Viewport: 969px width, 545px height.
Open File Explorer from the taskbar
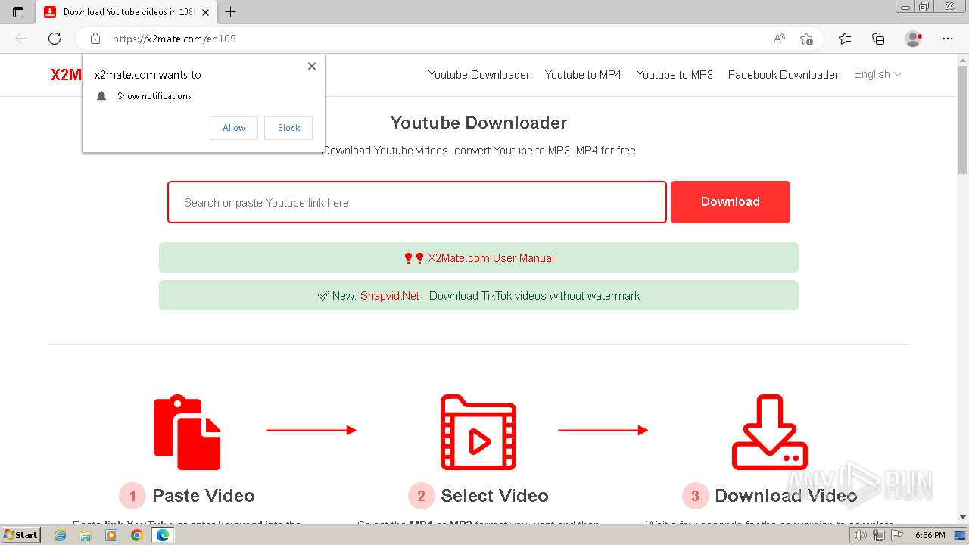coord(86,535)
